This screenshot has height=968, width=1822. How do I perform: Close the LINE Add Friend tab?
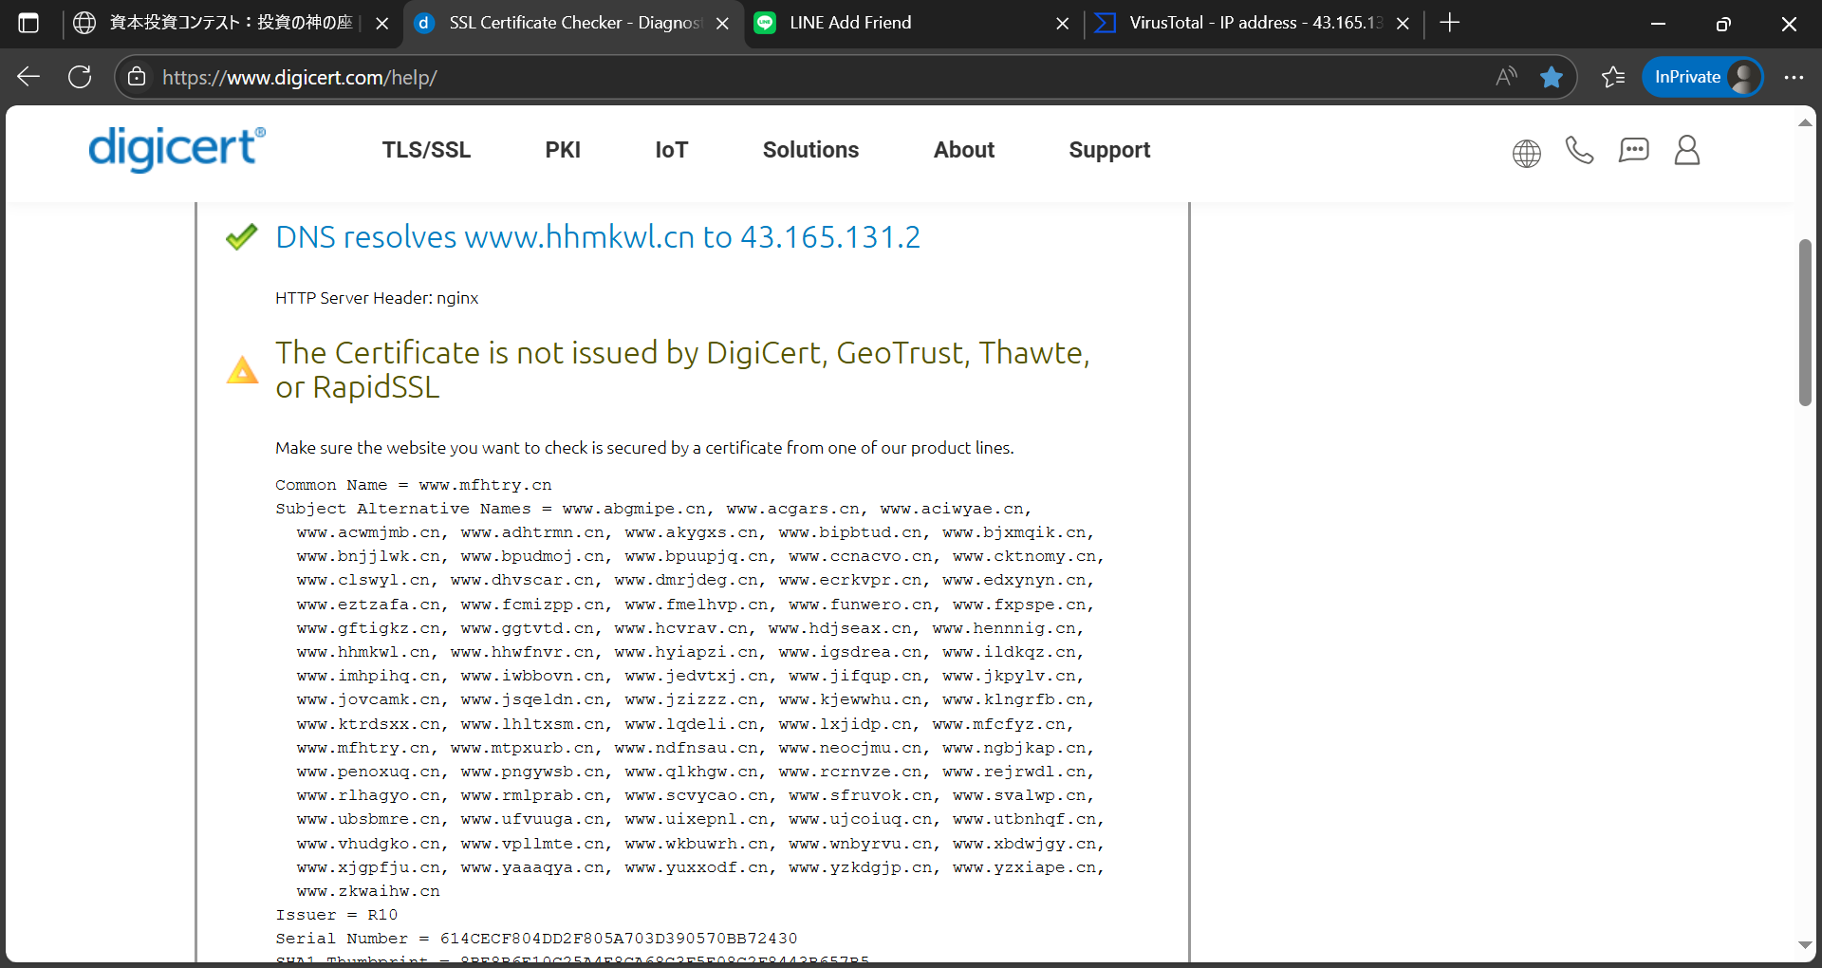coord(1063,24)
